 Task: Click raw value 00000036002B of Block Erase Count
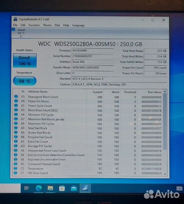[151, 111]
